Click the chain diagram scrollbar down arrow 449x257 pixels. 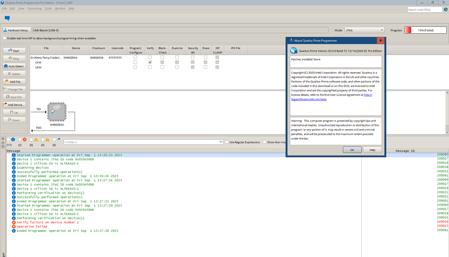[x=447, y=132]
